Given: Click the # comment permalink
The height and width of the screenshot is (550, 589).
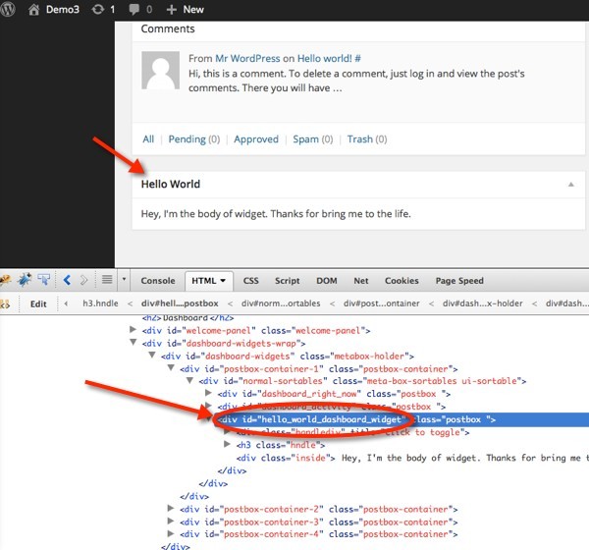Looking at the screenshot, I should [357, 59].
